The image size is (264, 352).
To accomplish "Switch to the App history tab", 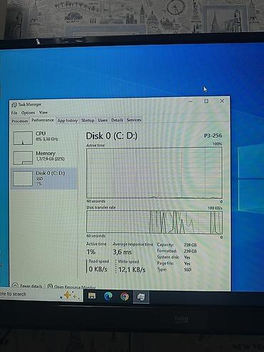I will pyautogui.click(x=68, y=121).
